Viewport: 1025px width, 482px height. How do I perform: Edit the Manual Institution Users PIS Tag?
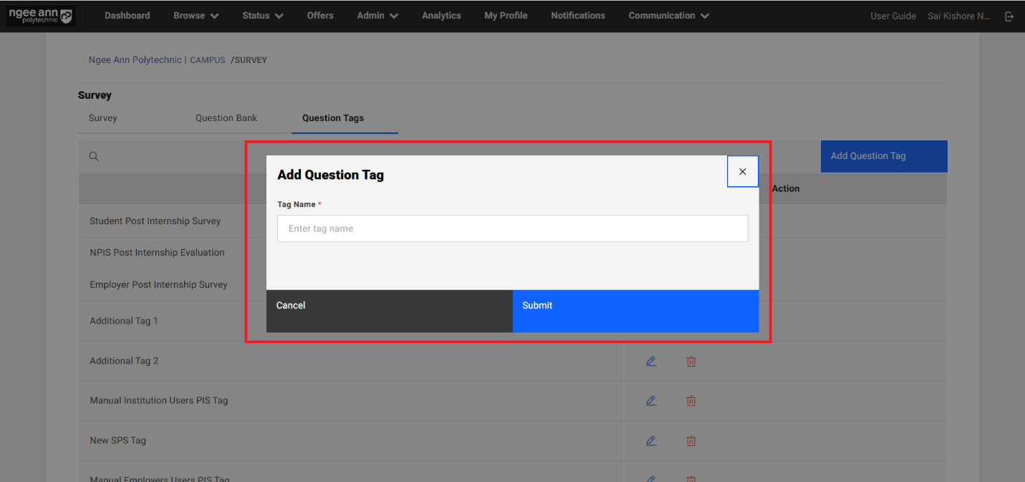(x=650, y=401)
